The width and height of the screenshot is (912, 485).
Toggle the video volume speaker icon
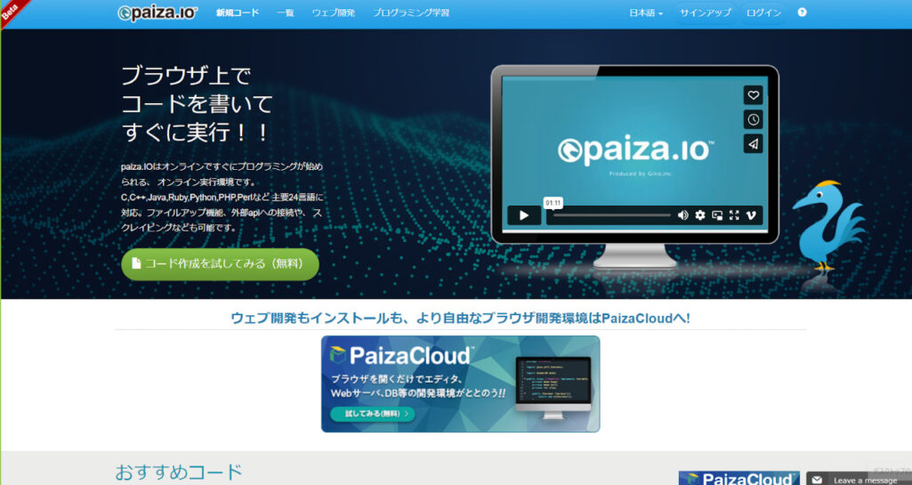pos(682,215)
